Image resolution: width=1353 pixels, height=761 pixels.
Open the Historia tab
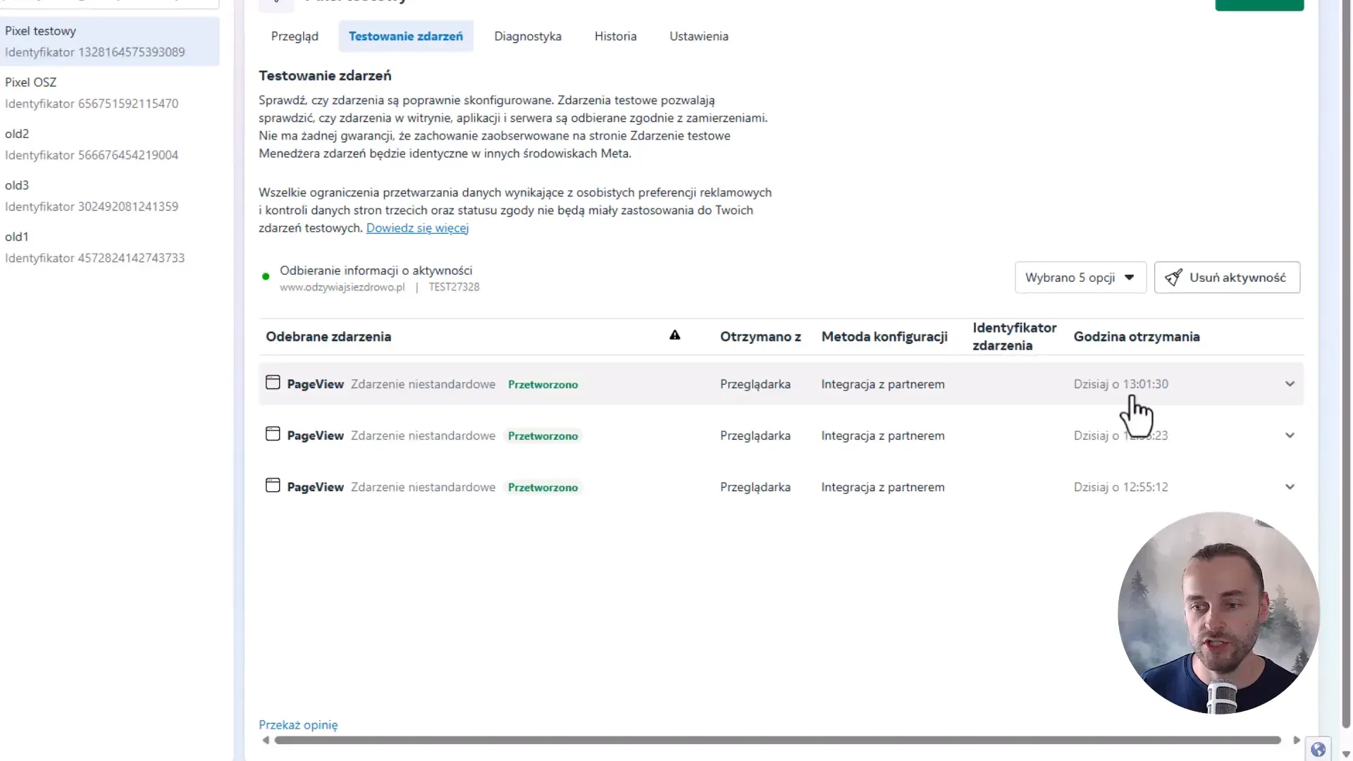pyautogui.click(x=615, y=36)
